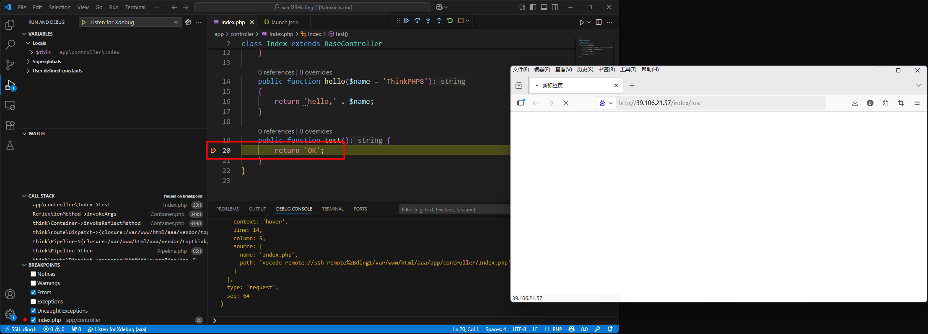
Task: Split the editor right
Action: point(599,22)
